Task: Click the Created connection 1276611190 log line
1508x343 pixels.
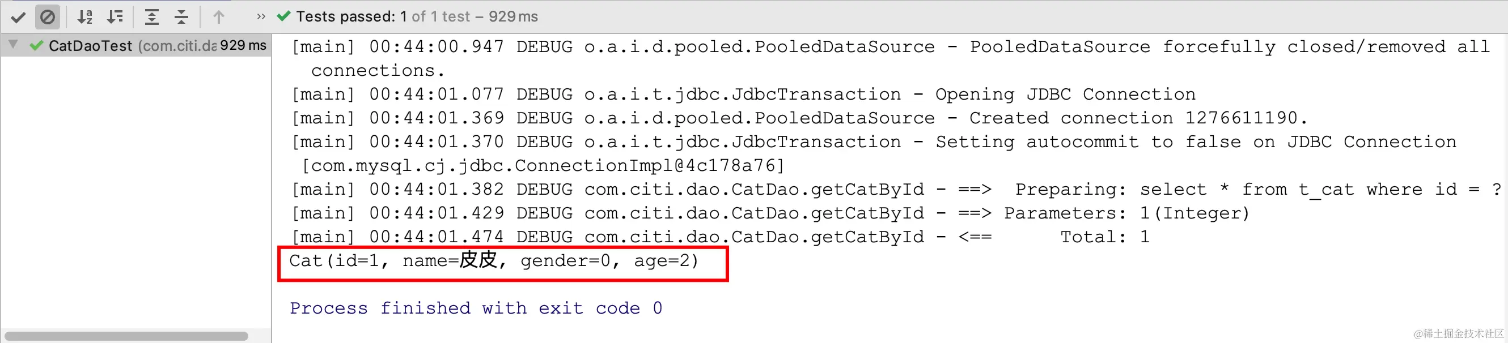Action: 800,118
